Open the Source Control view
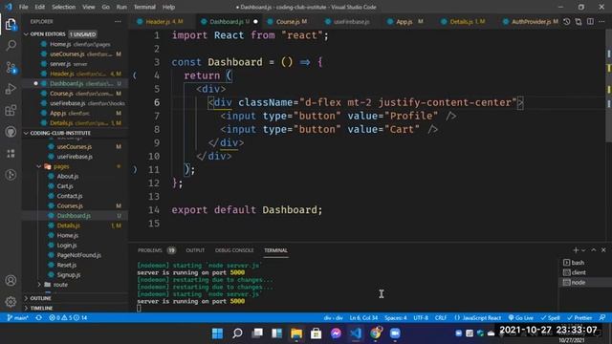The image size is (612, 344). (11, 68)
